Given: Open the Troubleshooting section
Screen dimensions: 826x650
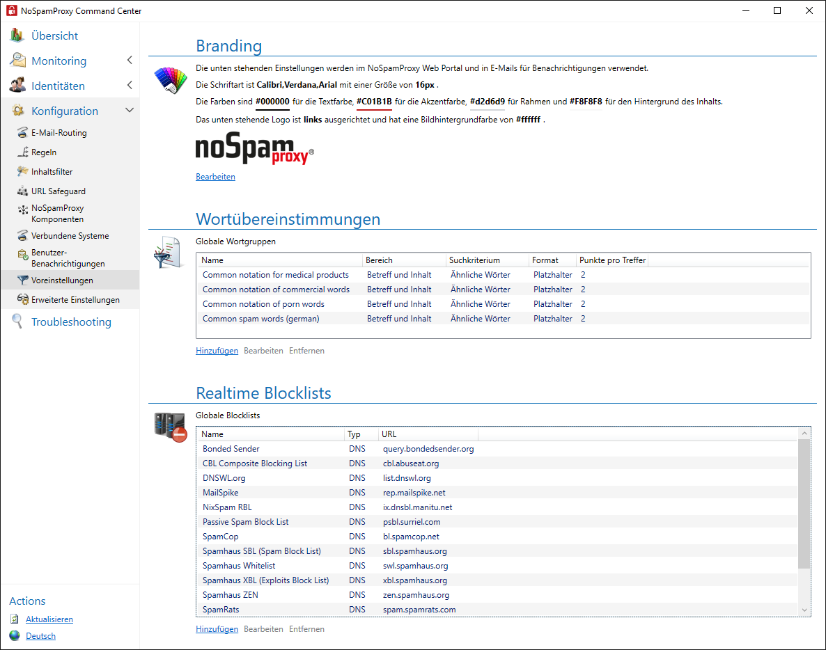Looking at the screenshot, I should pos(71,322).
